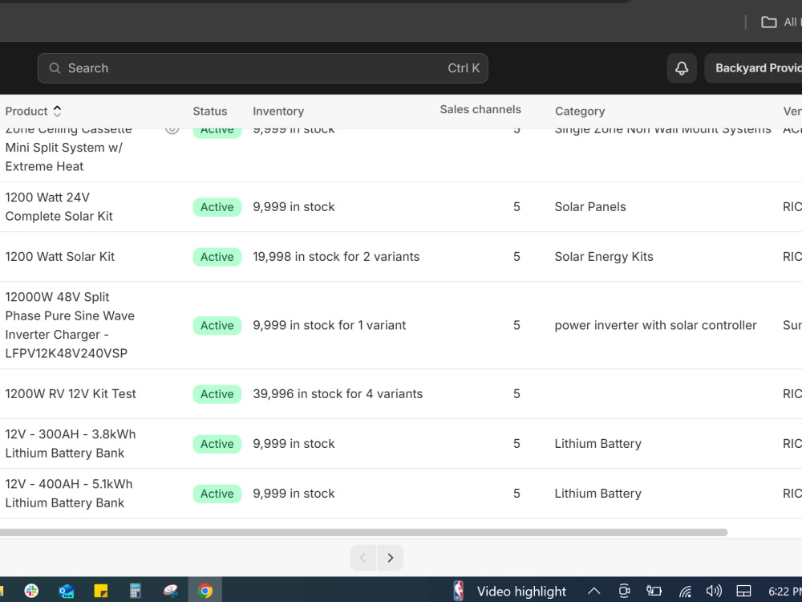Open the 1200 Watt Solar Kit product
802x602 pixels.
[x=60, y=257]
